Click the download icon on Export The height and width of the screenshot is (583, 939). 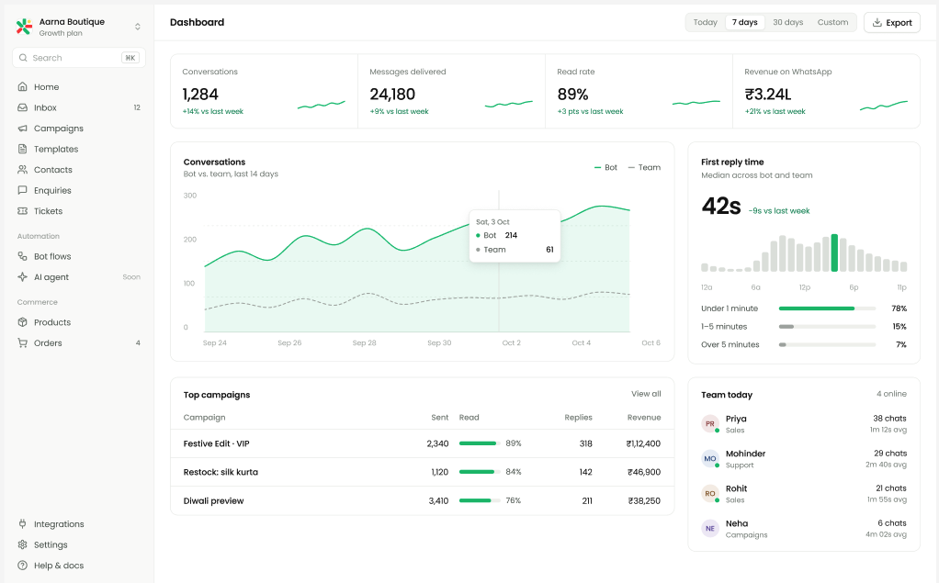(x=877, y=23)
